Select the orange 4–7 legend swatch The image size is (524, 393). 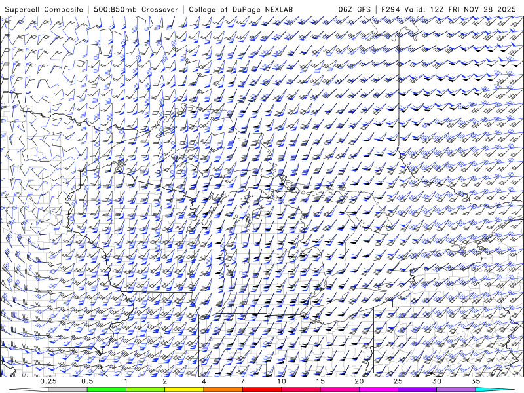[x=223, y=390]
